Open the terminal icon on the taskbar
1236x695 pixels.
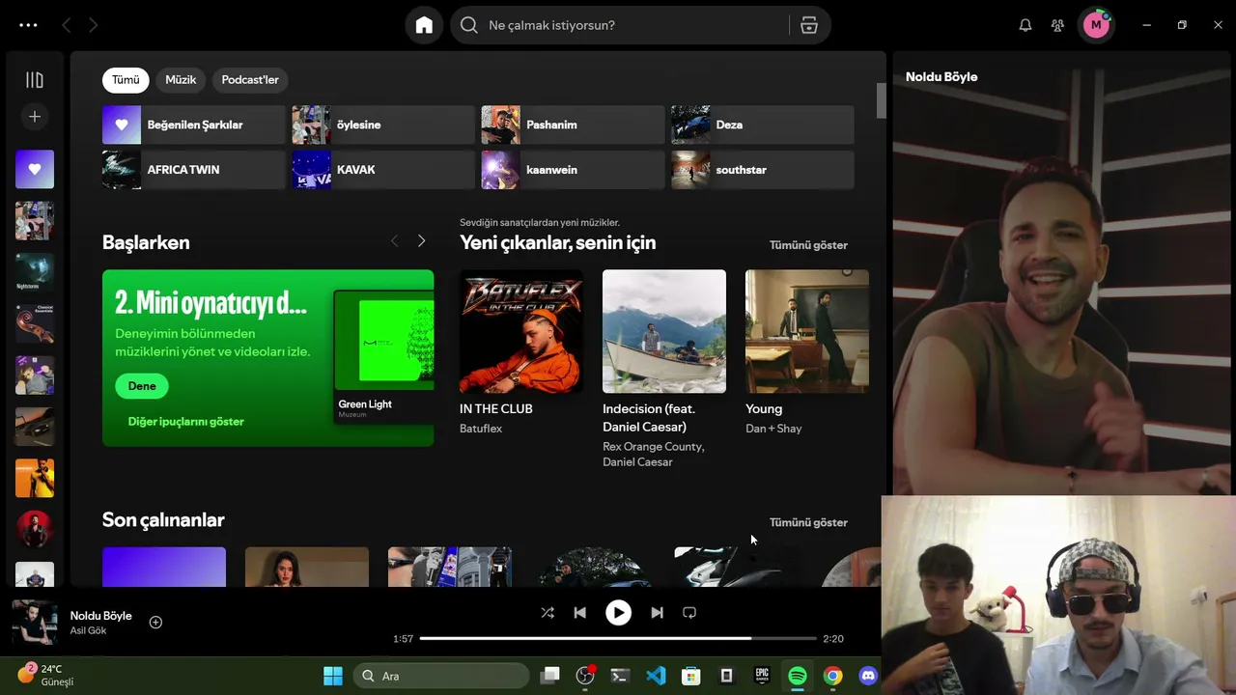620,676
